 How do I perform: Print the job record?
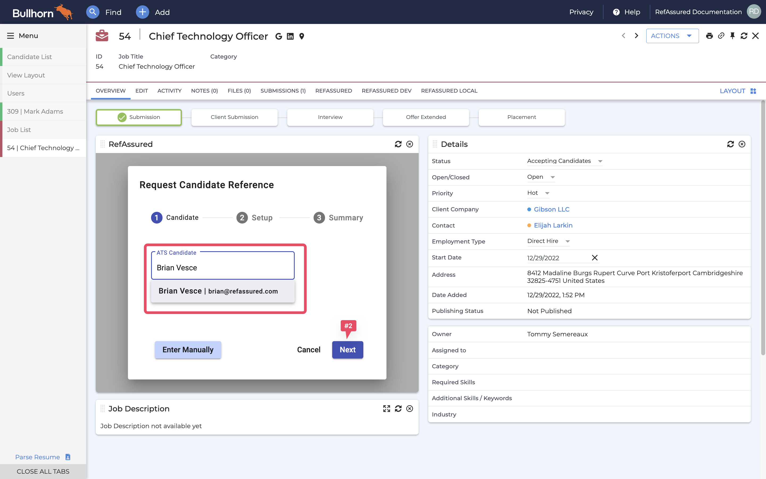[709, 35]
